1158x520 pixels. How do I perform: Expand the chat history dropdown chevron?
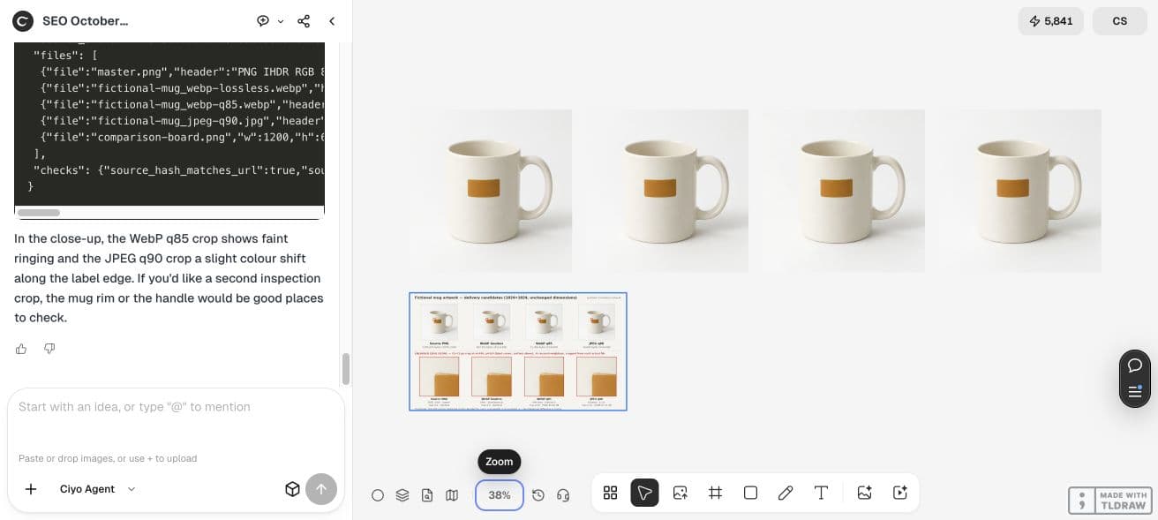281,21
